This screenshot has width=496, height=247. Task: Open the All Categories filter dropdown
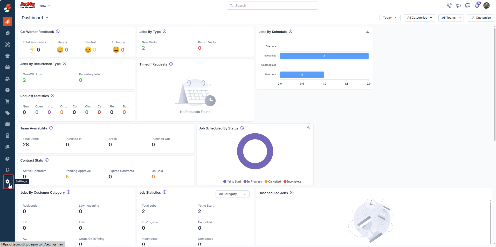(x=419, y=18)
